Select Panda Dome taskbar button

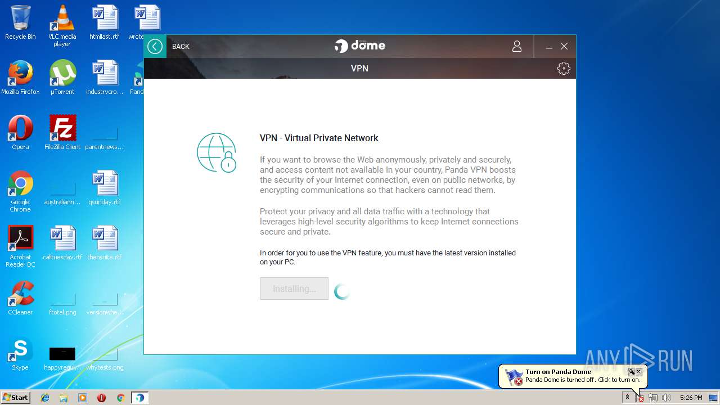click(139, 398)
